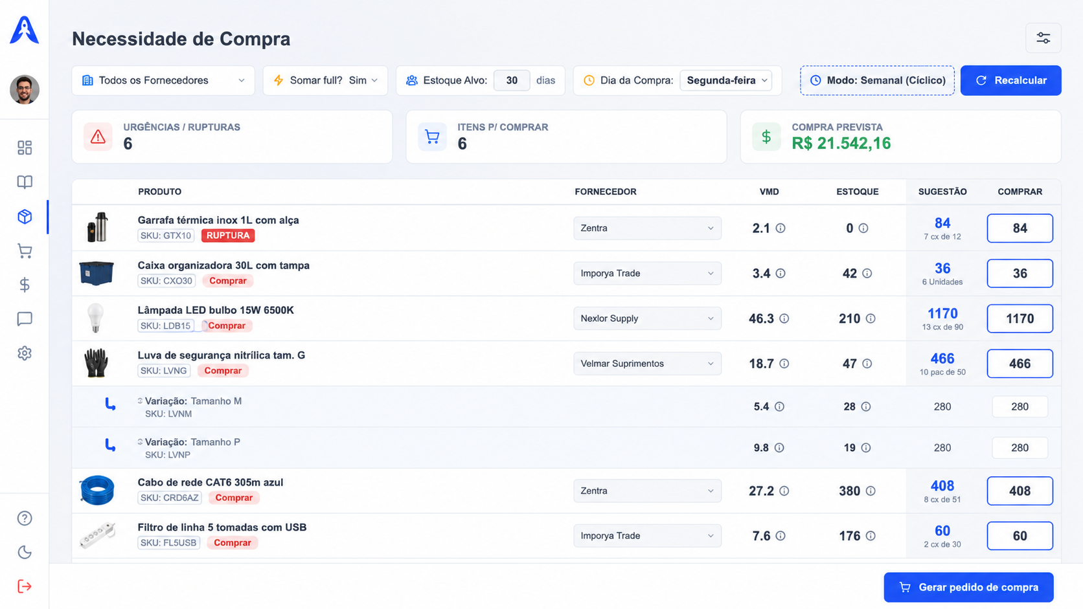Change Dia da Compra Segunda-feira dropdown

point(726,80)
